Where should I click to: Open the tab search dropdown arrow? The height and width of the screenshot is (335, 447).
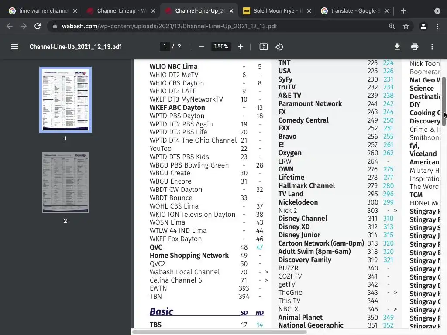(x=437, y=11)
